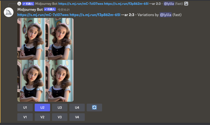The height and width of the screenshot is (125, 210).
Task: Create variations of image one with V1
Action: pos(25,117)
